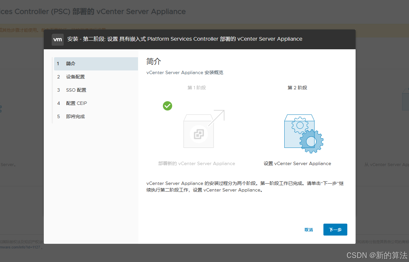Click the 简介 heading text

(x=154, y=62)
